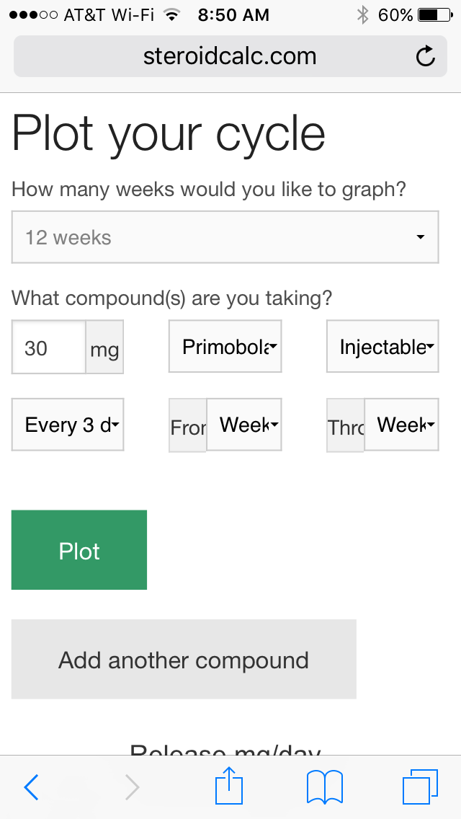461x819 pixels.
Task: Tap the Bluetooth status icon
Action: pos(363,15)
